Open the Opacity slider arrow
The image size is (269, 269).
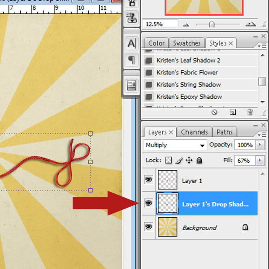260,145
